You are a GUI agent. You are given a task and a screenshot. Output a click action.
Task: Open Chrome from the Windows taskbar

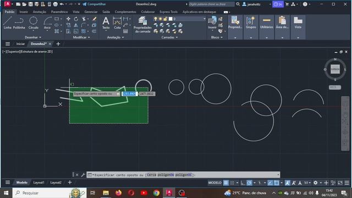point(156,193)
